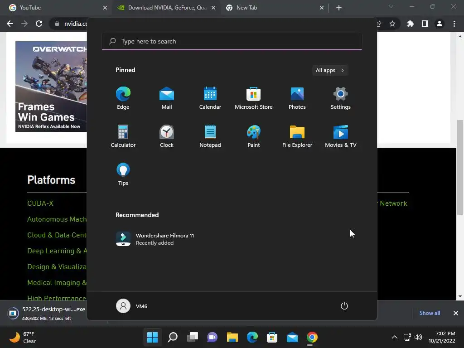Open Settings from pinned apps
Viewport: 464px width, 348px height.
[341, 98]
